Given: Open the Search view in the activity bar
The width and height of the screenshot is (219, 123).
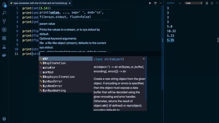Looking at the screenshot, I should [x=4, y=13].
